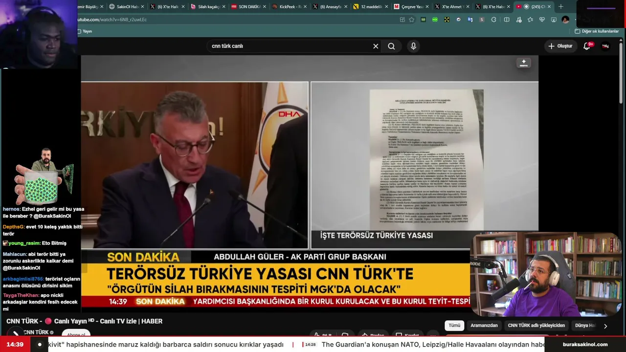Close the active YouTube (245) tab

[549, 7]
